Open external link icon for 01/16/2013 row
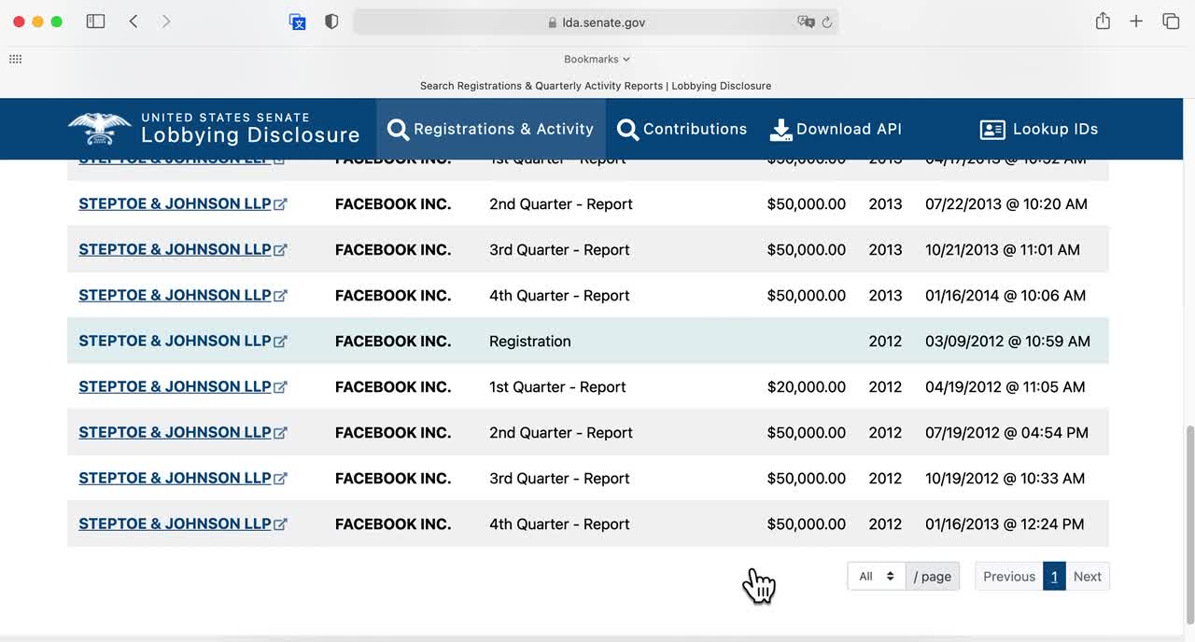This screenshot has height=642, width=1195. [281, 524]
